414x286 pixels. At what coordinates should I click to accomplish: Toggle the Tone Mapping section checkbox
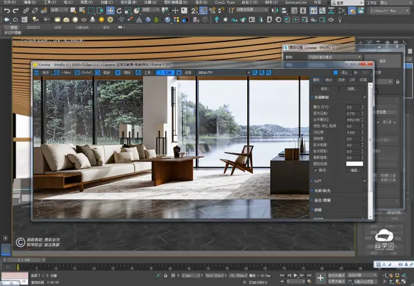[364, 98]
